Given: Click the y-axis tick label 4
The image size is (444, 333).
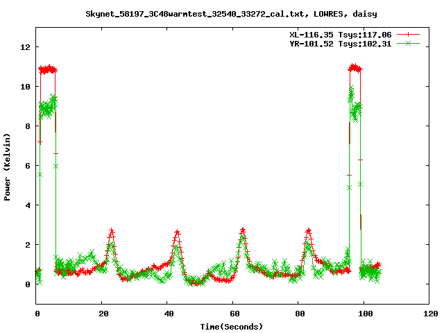Looking at the screenshot, I should point(28,205).
